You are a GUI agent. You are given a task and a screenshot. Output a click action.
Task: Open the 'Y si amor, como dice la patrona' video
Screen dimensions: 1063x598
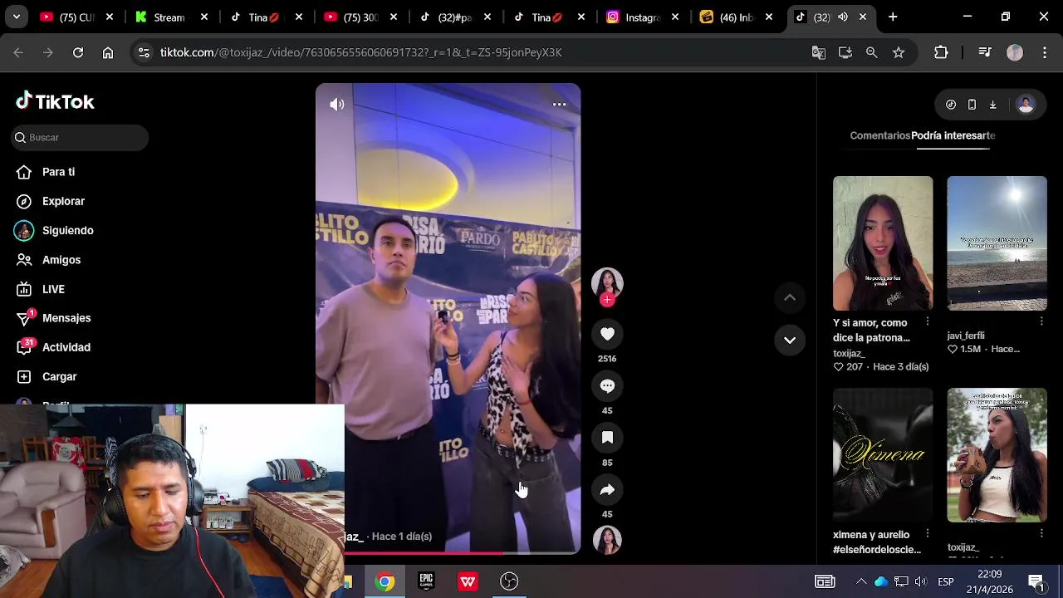[x=883, y=243]
